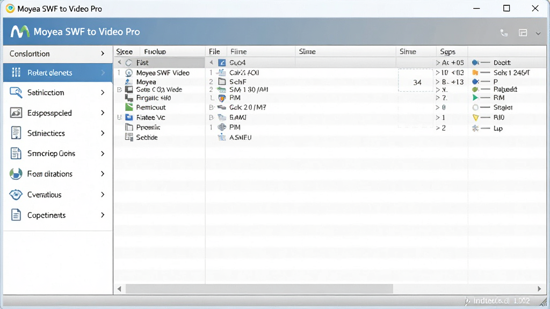Click the phone icon in header

(504, 33)
